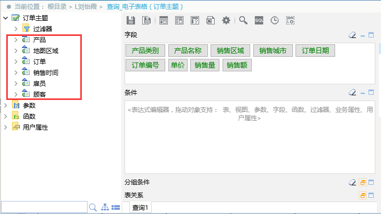Select the 订单主题 root item

coord(35,18)
